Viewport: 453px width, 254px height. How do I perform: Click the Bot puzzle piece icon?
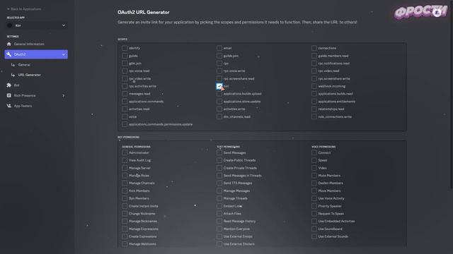[x=9, y=85]
